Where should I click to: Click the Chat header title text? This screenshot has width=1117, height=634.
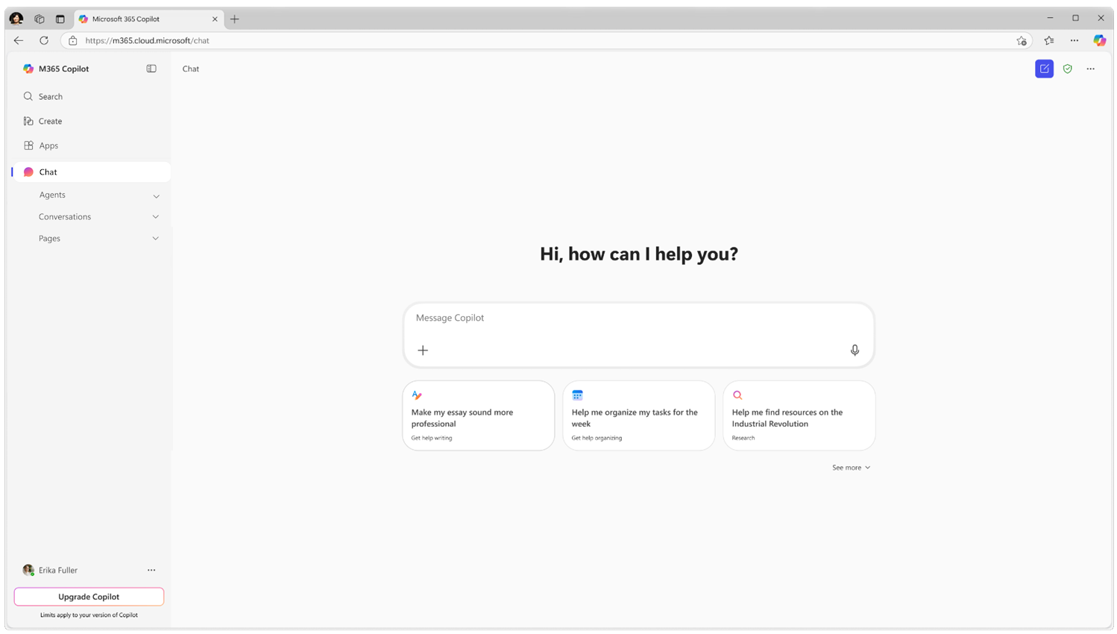tap(191, 69)
